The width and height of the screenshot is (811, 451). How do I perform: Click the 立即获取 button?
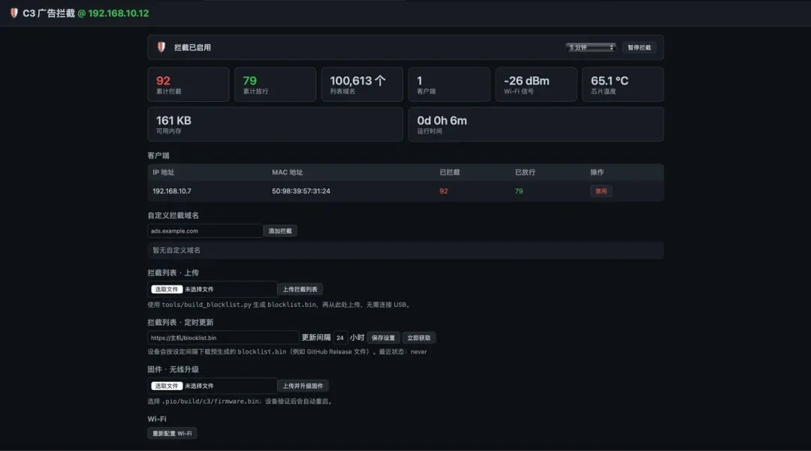[418, 338]
